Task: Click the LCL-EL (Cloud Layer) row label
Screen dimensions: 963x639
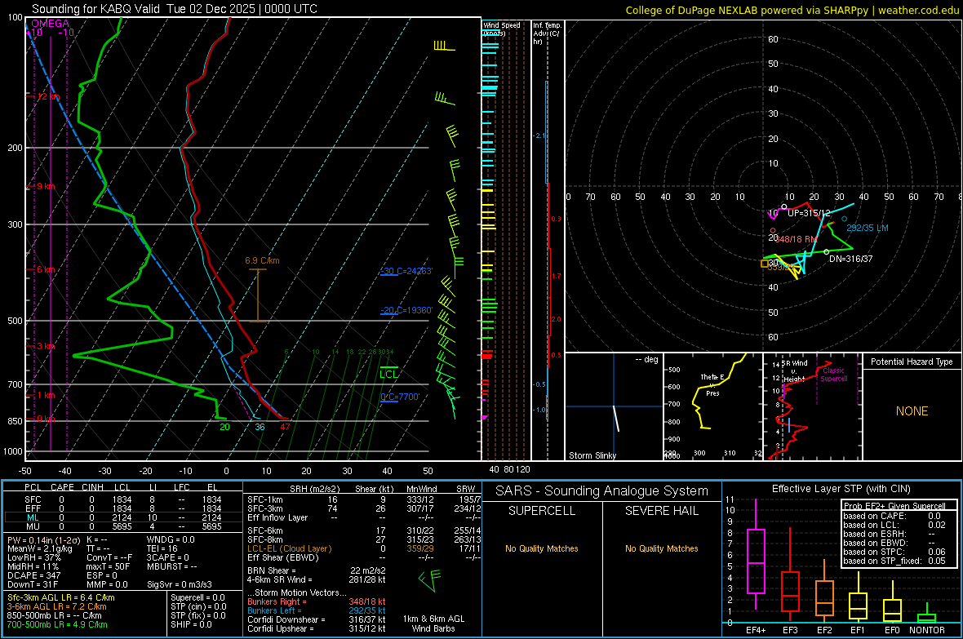Action: (x=289, y=548)
